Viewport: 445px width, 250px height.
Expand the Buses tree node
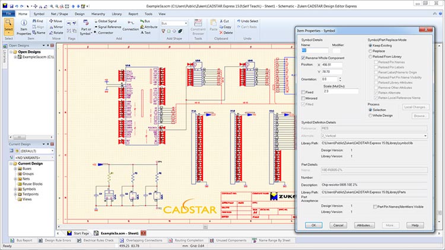(x=15, y=169)
